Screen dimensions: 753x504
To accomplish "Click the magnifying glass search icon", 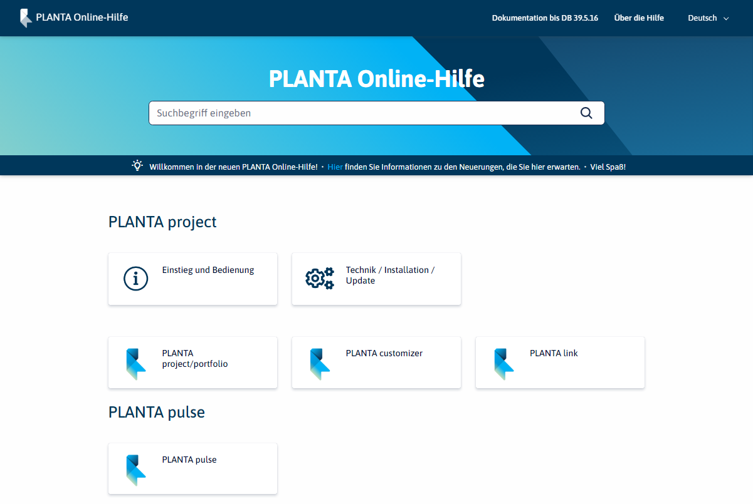I will pos(586,113).
